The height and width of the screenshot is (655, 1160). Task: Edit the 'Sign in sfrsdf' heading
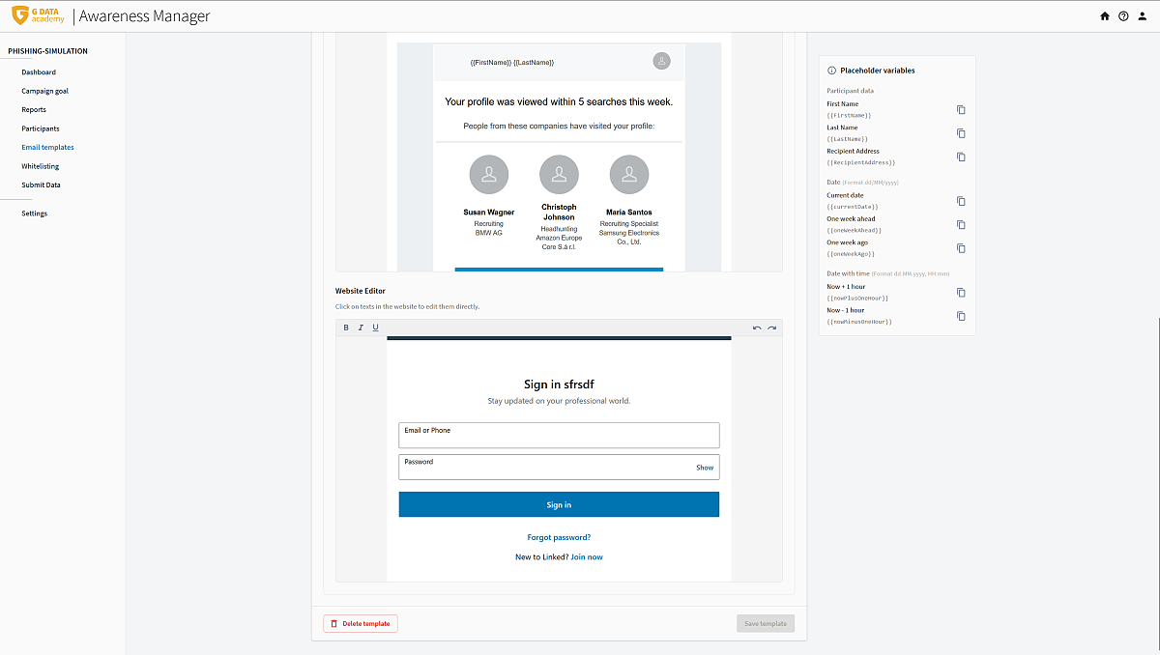click(559, 384)
